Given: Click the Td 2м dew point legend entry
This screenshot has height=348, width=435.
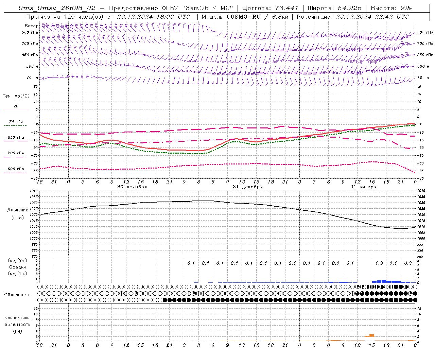Looking at the screenshot, I should (x=16, y=122).
